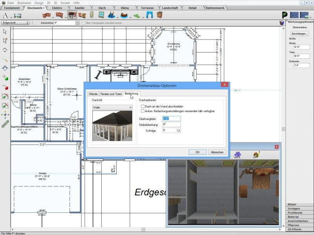This screenshot has width=314, height=235.
Task: Select the pointer with grid tool
Action: (5, 41)
